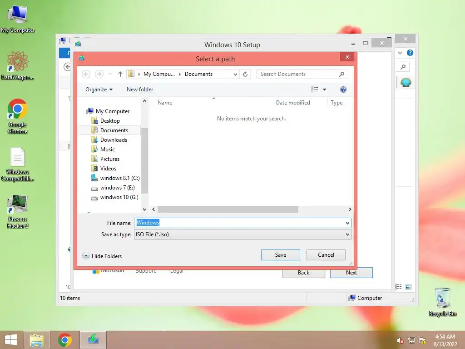The height and width of the screenshot is (349, 465).
Task: Change view layout icon in dialog
Action: click(x=314, y=90)
